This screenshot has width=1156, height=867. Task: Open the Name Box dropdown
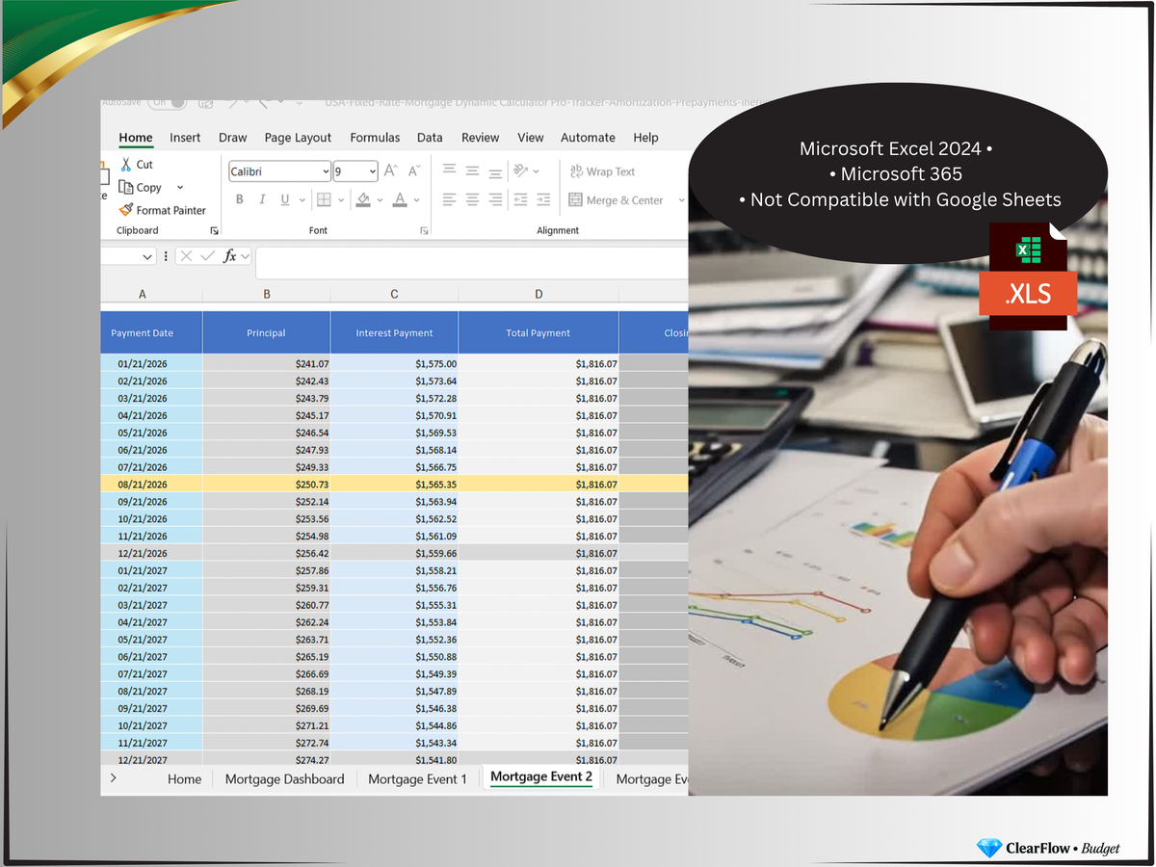click(147, 256)
